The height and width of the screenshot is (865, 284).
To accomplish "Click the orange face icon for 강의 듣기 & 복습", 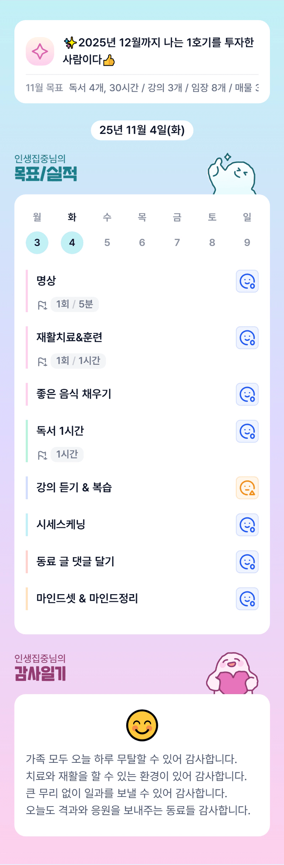I will pyautogui.click(x=247, y=488).
